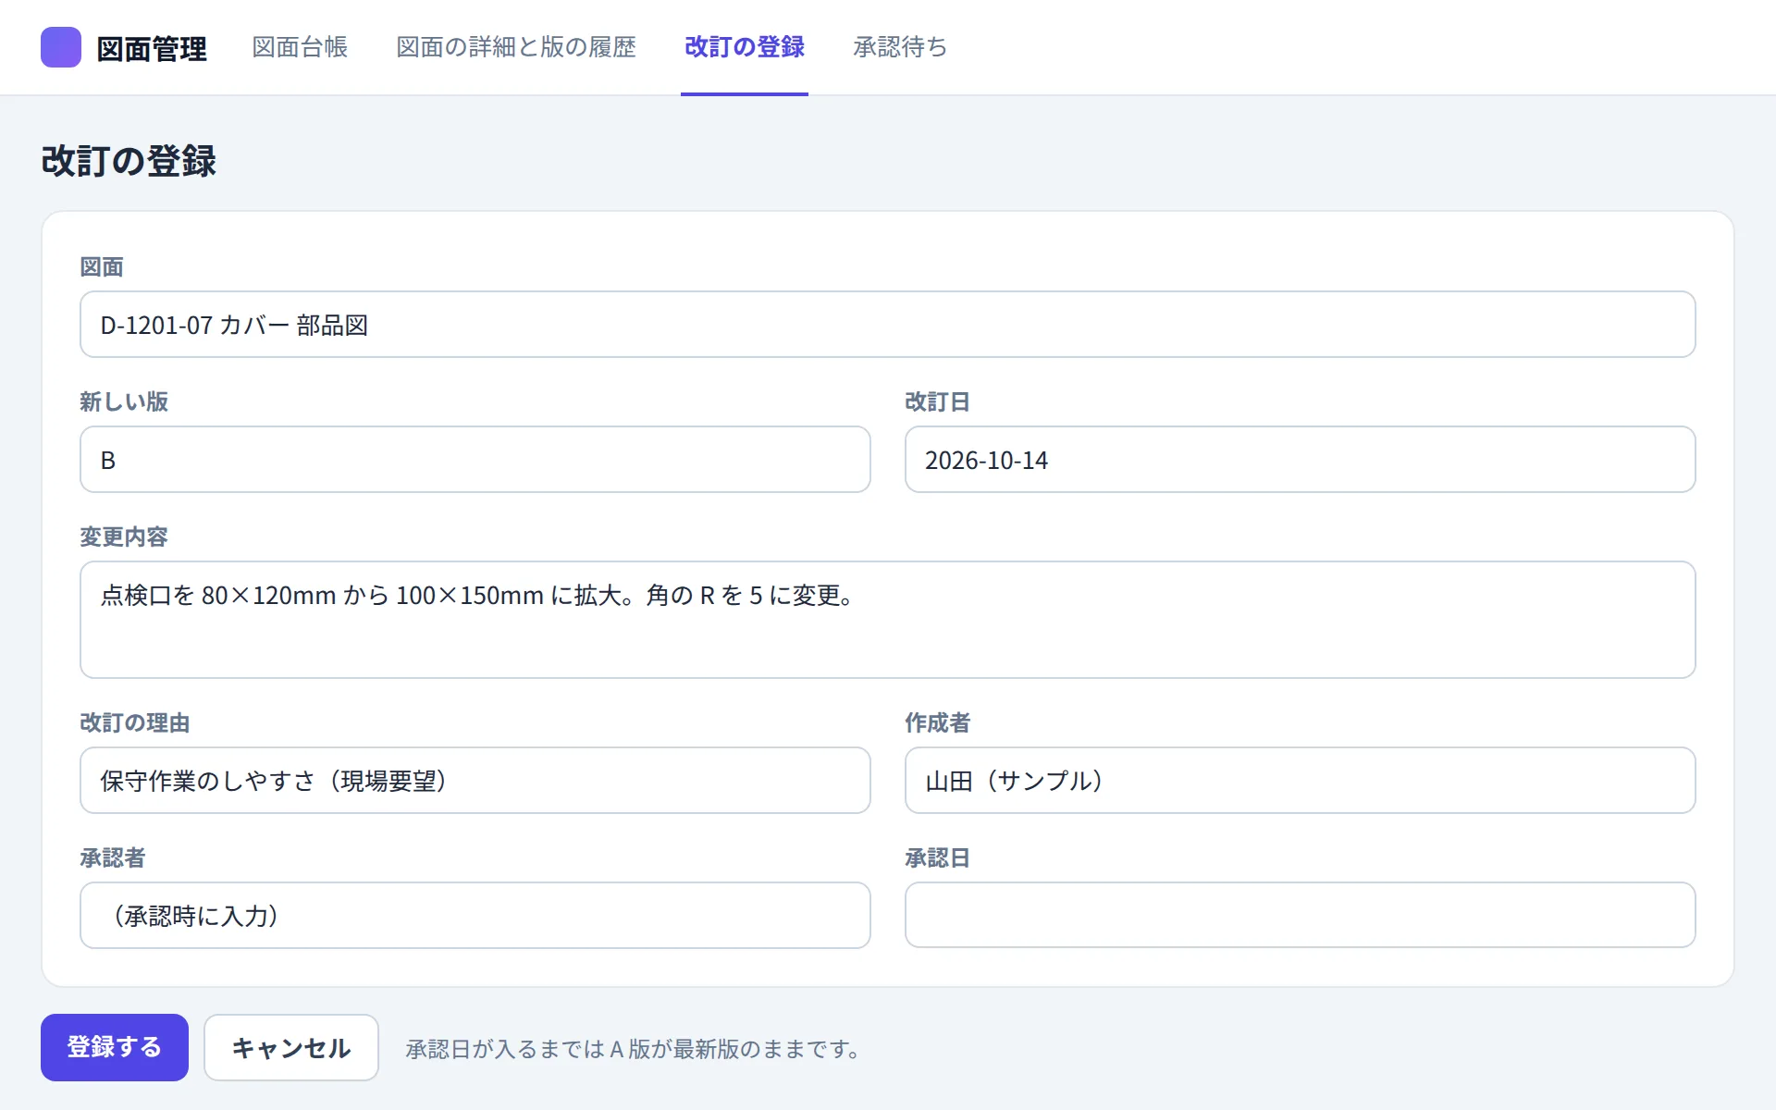Open the 図面台帳 tab

click(x=300, y=47)
